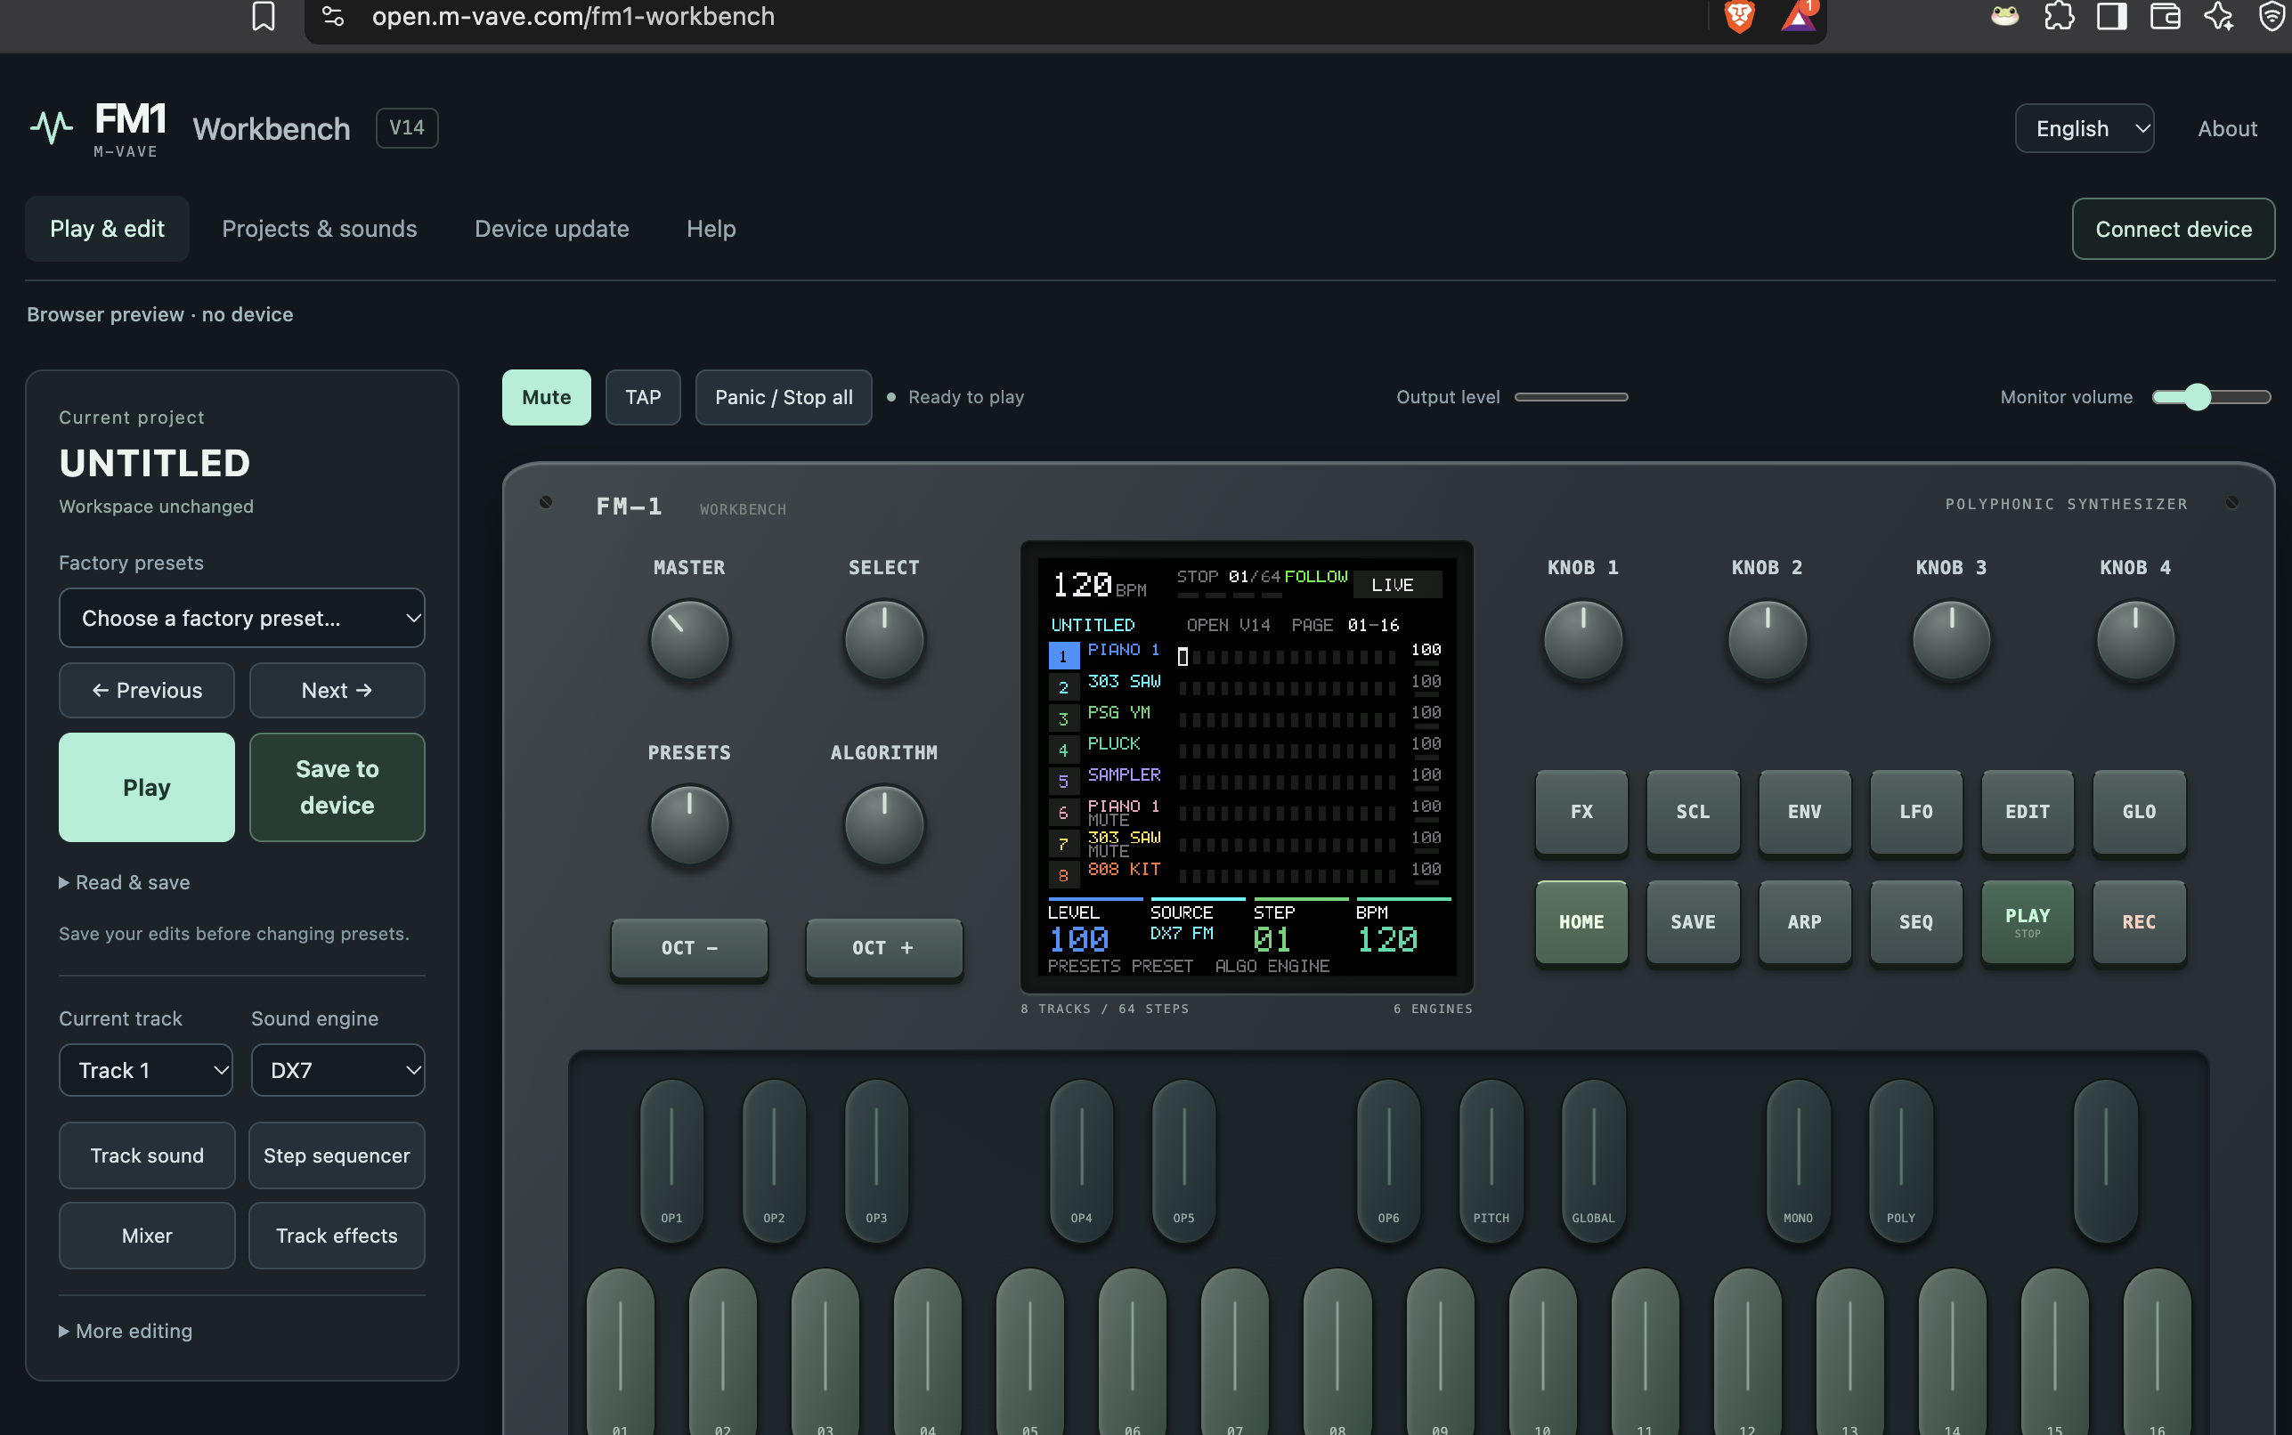Click the ALGORITHM knob
This screenshot has height=1435, width=2292.
coord(883,824)
